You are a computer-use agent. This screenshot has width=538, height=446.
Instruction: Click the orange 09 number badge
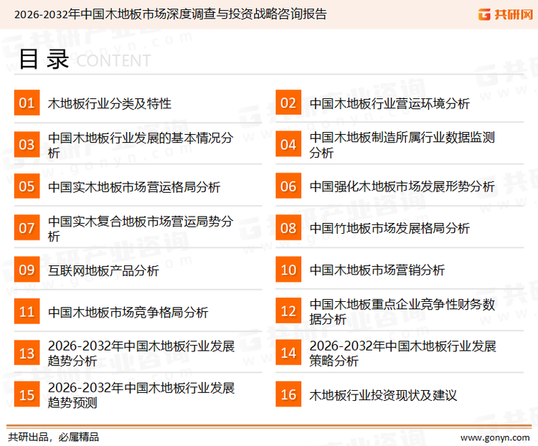pos(27,270)
